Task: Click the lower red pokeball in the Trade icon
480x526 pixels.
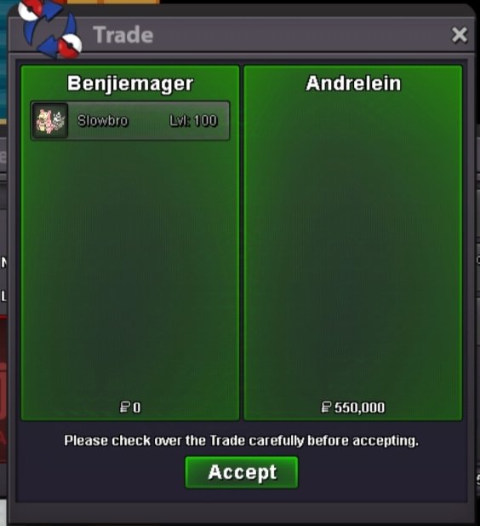Action: pyautogui.click(x=70, y=45)
